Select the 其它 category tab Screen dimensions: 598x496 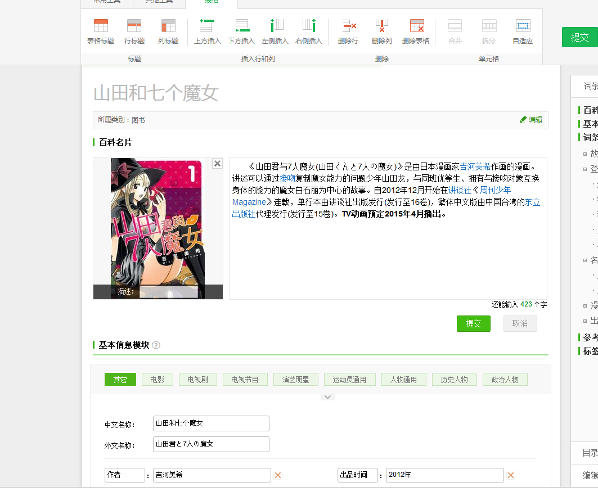coord(120,380)
